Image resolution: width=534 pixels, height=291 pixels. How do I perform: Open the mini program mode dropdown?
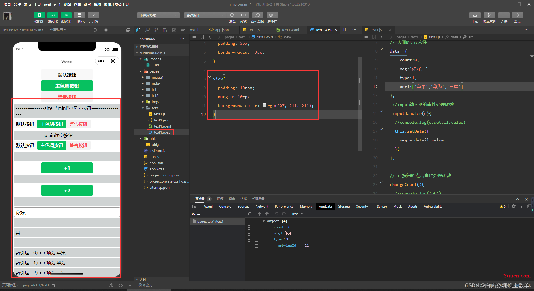pyautogui.click(x=158, y=15)
